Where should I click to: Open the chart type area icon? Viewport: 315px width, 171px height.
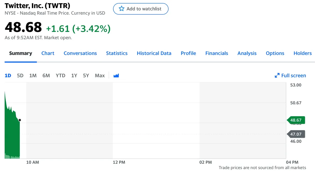pyautogui.click(x=116, y=76)
